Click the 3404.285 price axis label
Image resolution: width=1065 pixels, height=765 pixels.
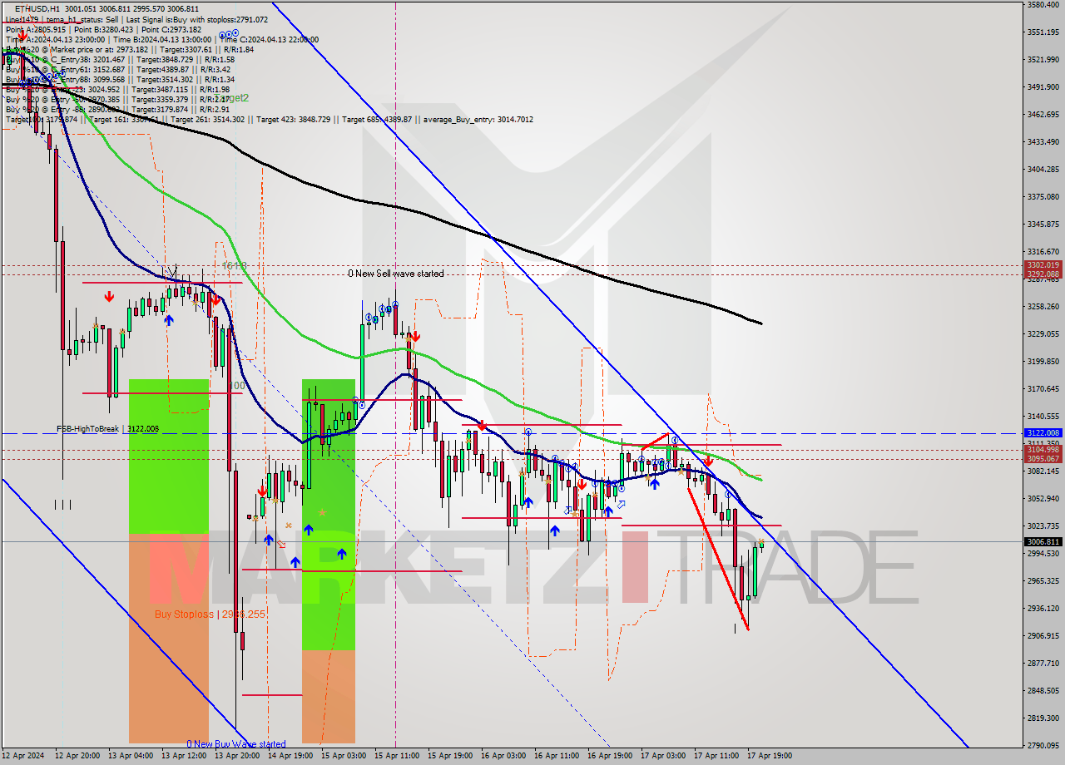click(1043, 170)
